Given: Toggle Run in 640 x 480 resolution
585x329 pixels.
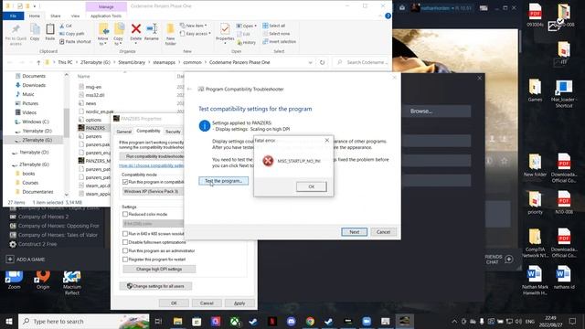Looking at the screenshot, I should [x=125, y=234].
